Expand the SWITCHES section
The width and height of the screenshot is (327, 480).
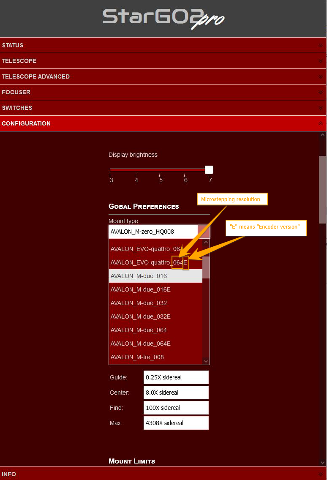[163, 108]
